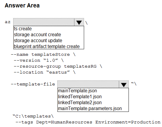Click the Answer Area heading
Viewport: 162px width, 127px height.
pos(22,5)
